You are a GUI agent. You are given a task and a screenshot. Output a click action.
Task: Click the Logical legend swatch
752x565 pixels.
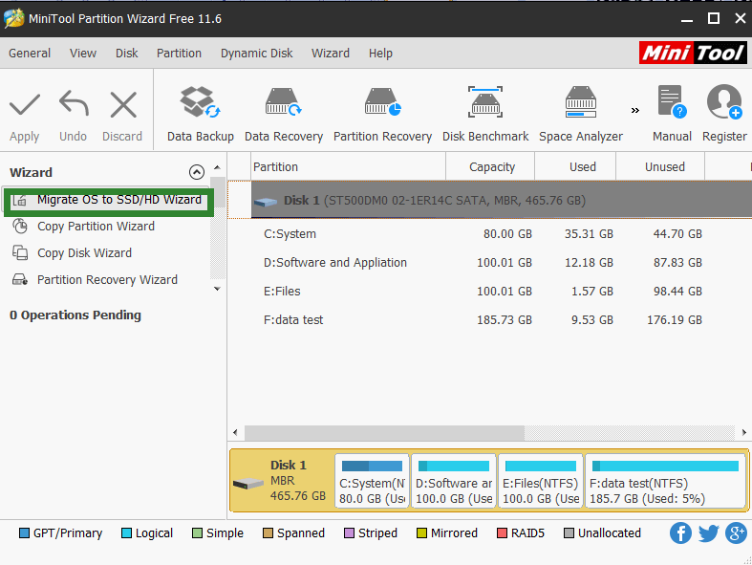coord(127,533)
